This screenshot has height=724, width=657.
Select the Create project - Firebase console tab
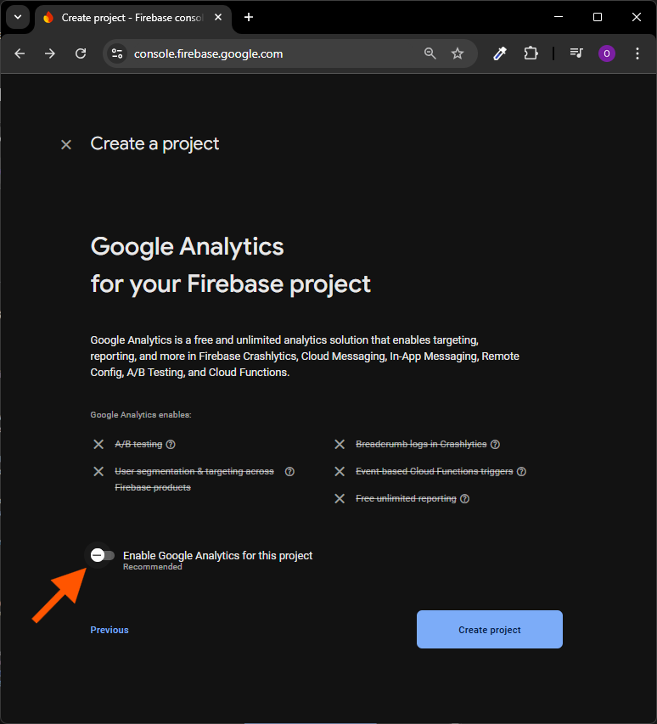tap(132, 18)
